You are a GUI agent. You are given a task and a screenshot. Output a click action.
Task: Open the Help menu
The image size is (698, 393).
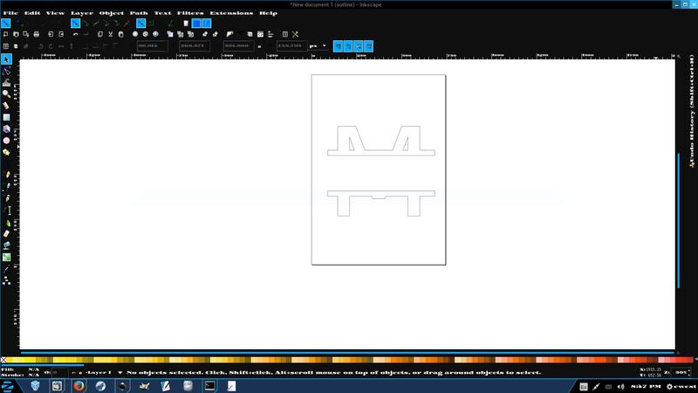268,13
